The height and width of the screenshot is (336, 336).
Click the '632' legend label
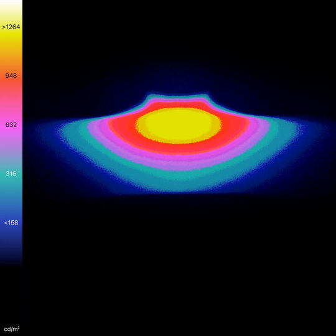11,124
